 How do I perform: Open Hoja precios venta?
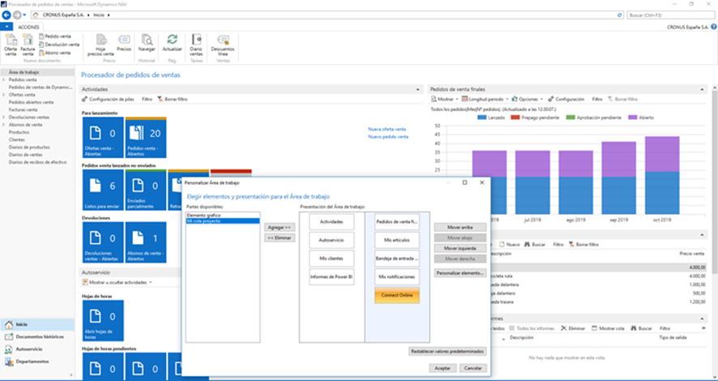click(x=100, y=45)
